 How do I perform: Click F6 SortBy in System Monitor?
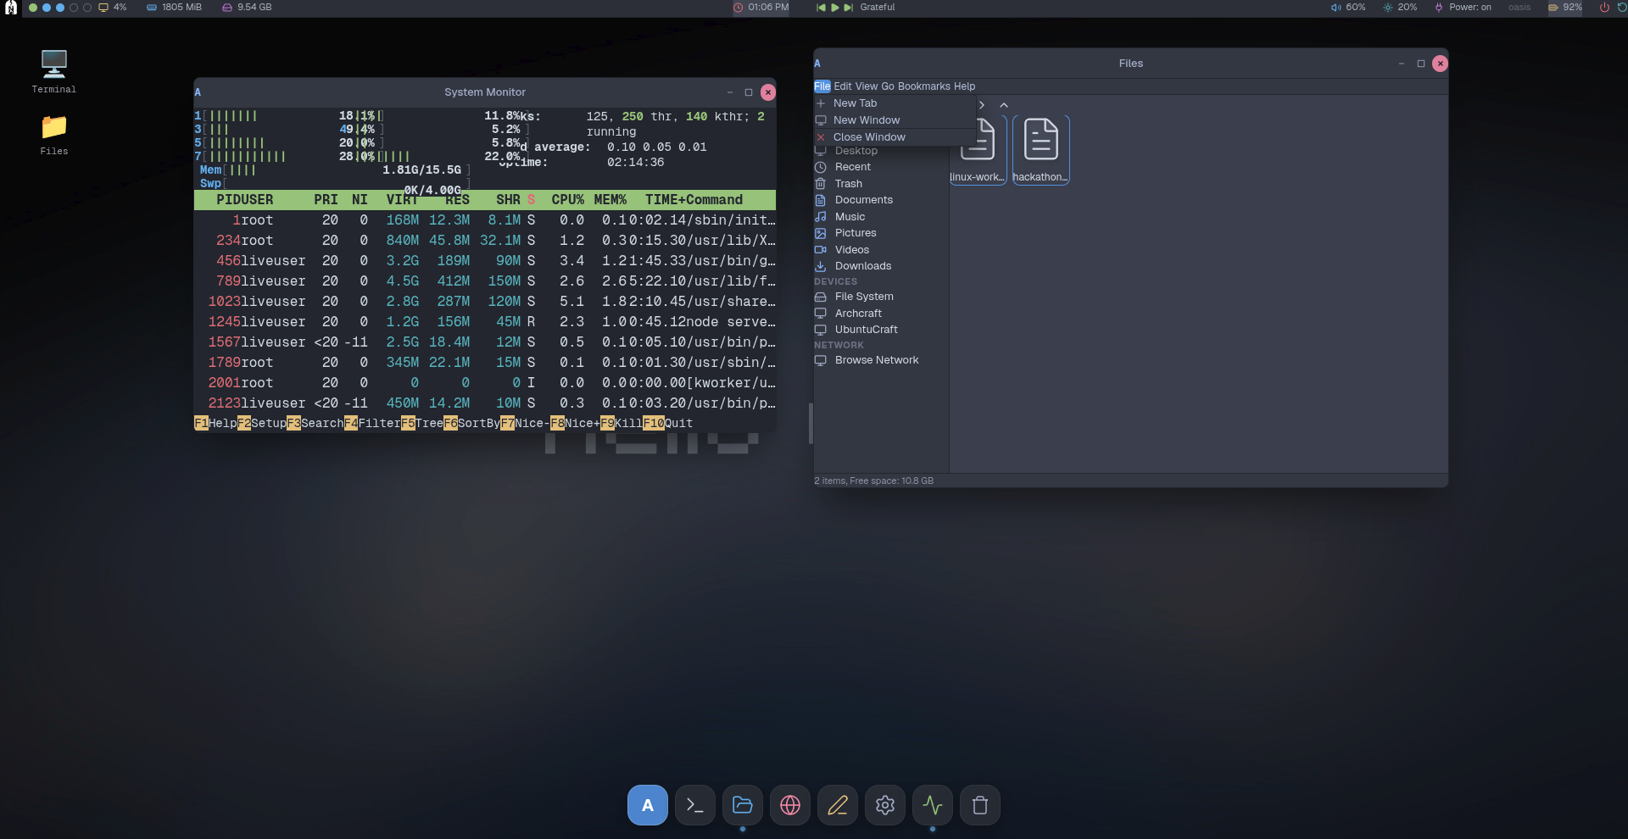click(471, 423)
